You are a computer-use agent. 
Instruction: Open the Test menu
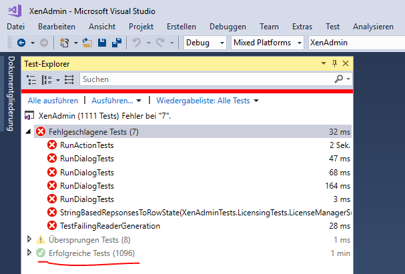[332, 27]
